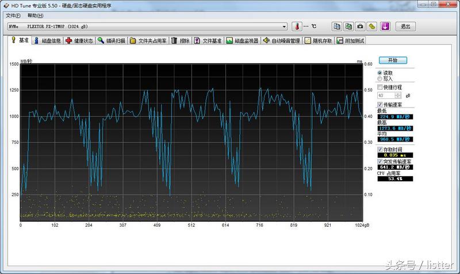Select the 读取 read radio button
Image resolution: width=460 pixels, height=274 pixels.
380,73
